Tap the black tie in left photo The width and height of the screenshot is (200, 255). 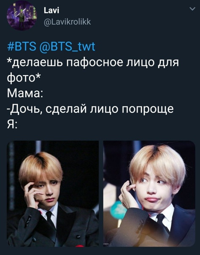pyautogui.click(x=50, y=219)
